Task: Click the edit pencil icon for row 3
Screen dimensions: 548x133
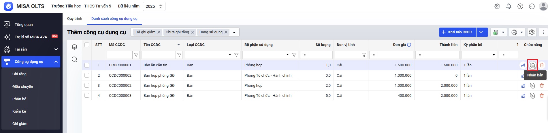Action: [x=523, y=86]
